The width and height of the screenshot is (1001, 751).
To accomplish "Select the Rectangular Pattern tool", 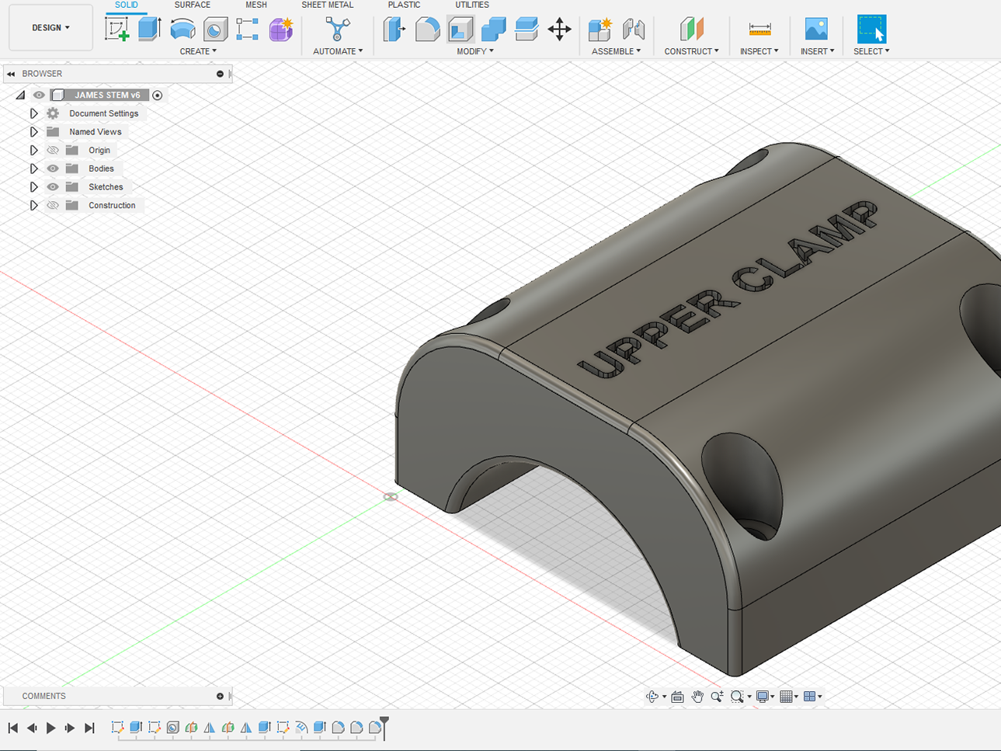I will tap(248, 30).
